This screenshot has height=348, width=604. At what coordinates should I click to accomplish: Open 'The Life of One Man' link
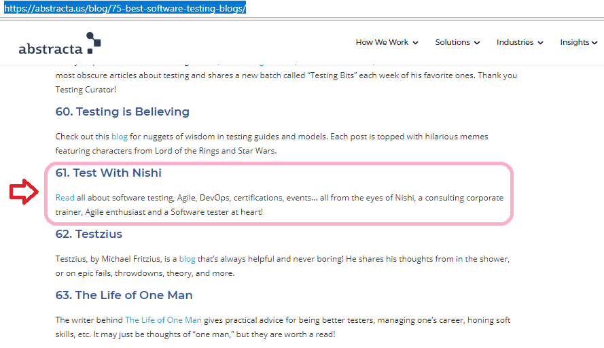pyautogui.click(x=163, y=320)
